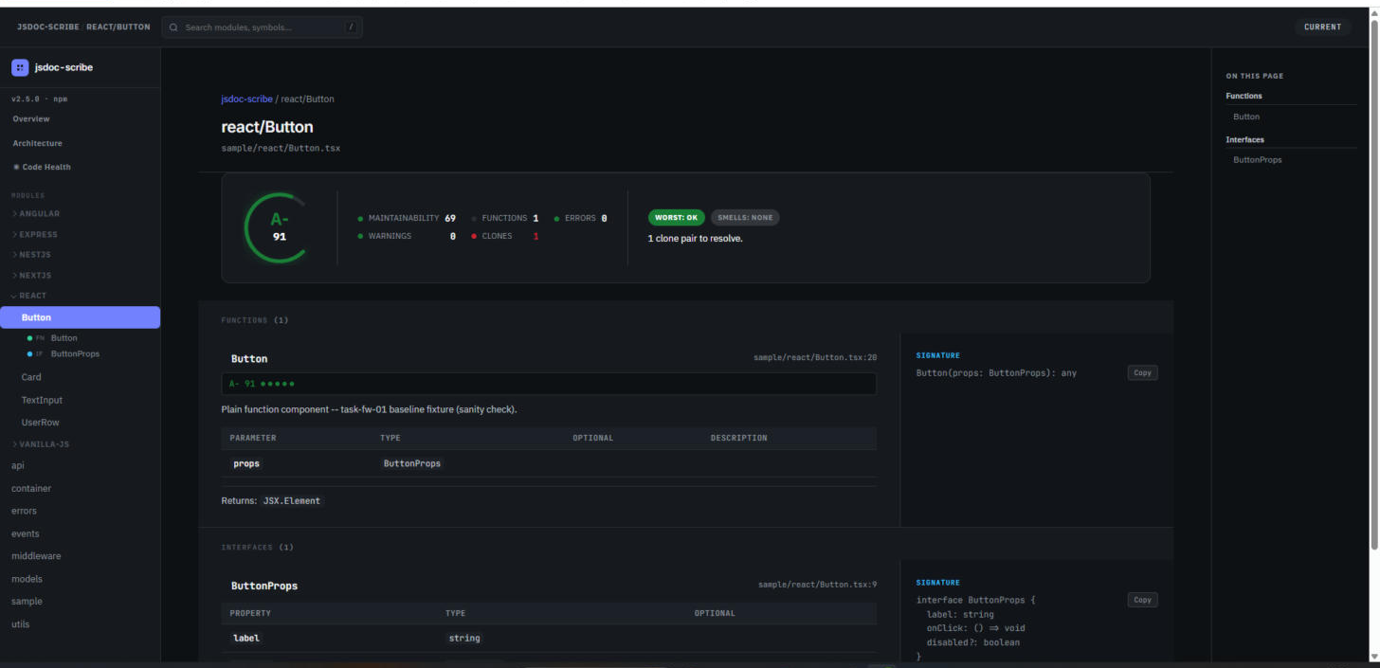The height and width of the screenshot is (668, 1380).
Task: Click the MAINTAINABILITY 69 metric
Action: pos(407,219)
